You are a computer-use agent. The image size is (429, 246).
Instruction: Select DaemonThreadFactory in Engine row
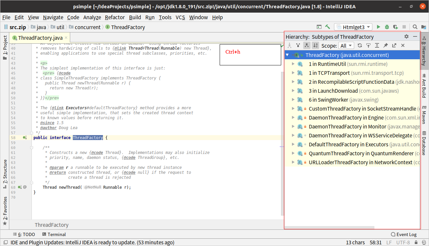point(352,118)
